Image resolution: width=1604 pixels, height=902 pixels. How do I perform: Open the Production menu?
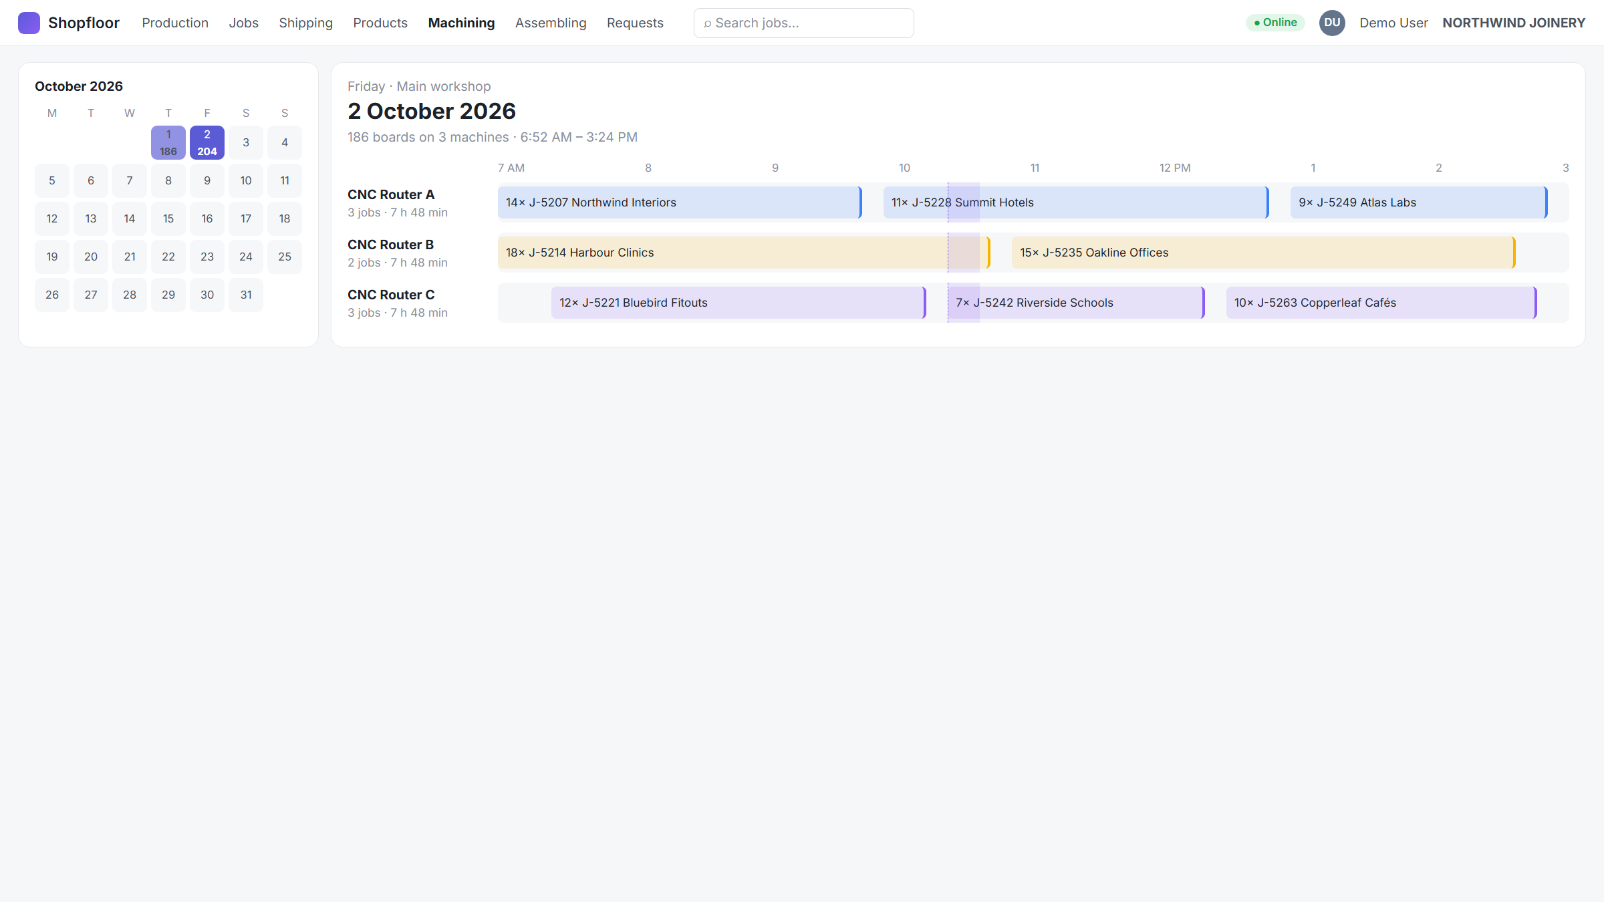tap(175, 23)
